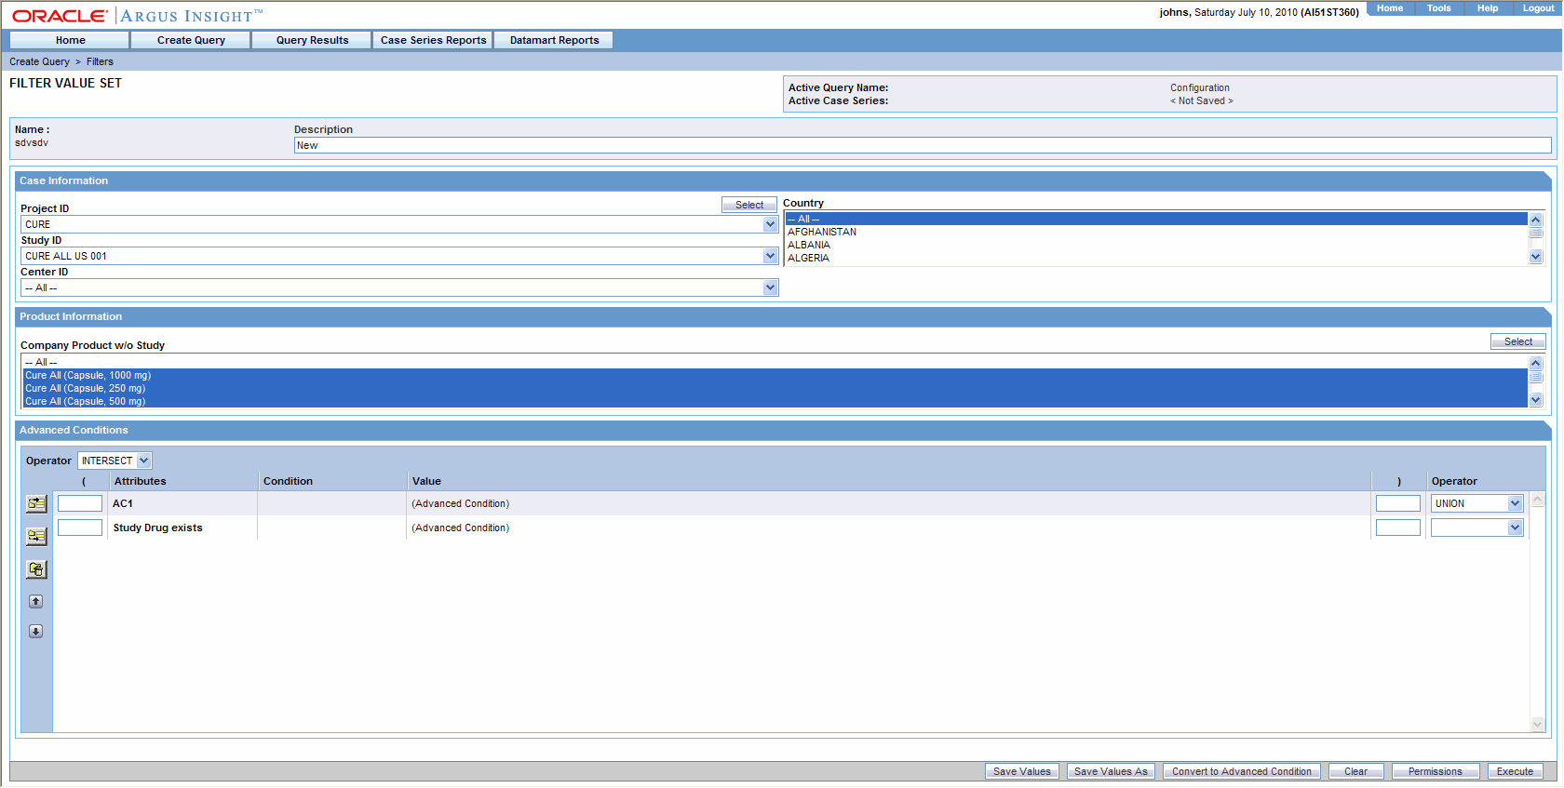
Task: Click the insert-row-below icon in Advanced Conditions
Action: click(36, 536)
